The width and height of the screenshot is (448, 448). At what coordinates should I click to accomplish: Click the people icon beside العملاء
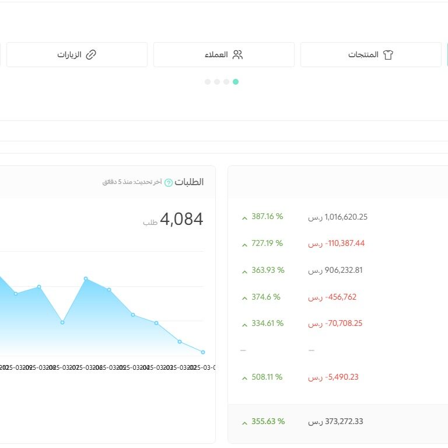237,55
